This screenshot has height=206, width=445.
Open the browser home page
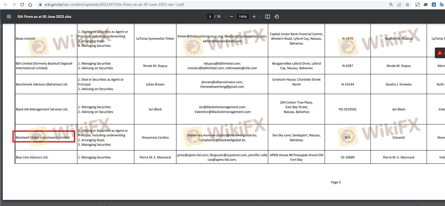coord(30,5)
